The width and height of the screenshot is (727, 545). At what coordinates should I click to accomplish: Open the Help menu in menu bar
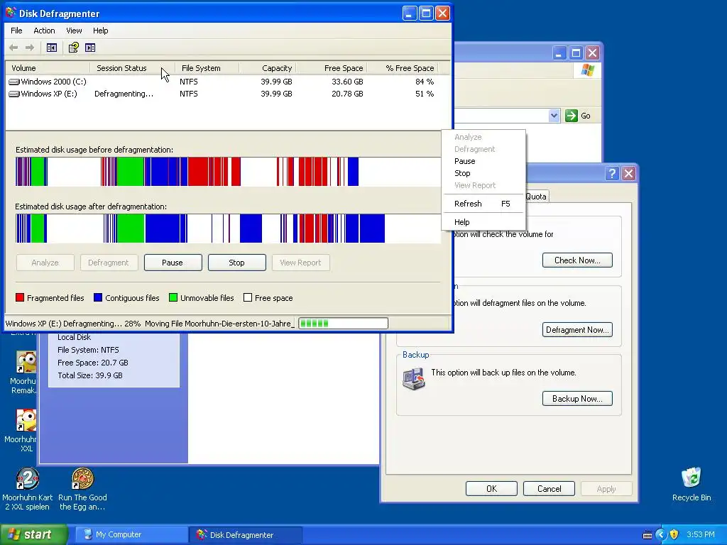[100, 31]
